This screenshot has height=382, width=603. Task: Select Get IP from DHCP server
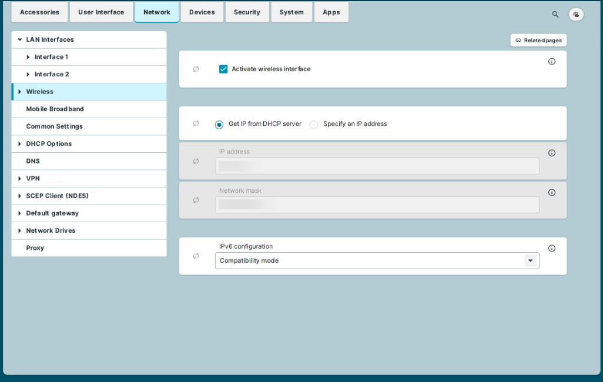point(219,125)
